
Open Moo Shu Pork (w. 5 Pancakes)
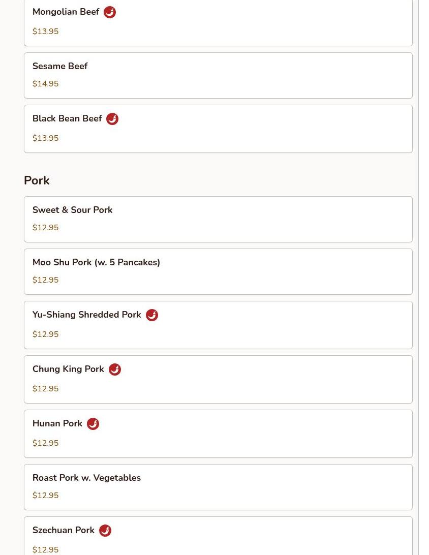click(218, 271)
